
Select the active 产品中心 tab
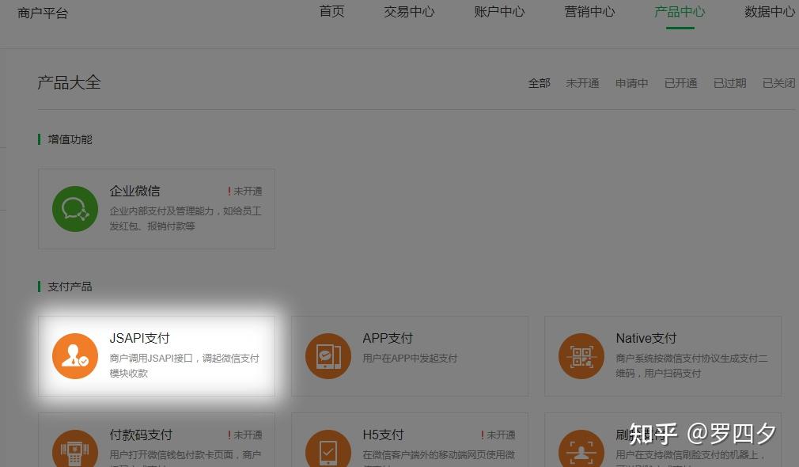coord(680,12)
